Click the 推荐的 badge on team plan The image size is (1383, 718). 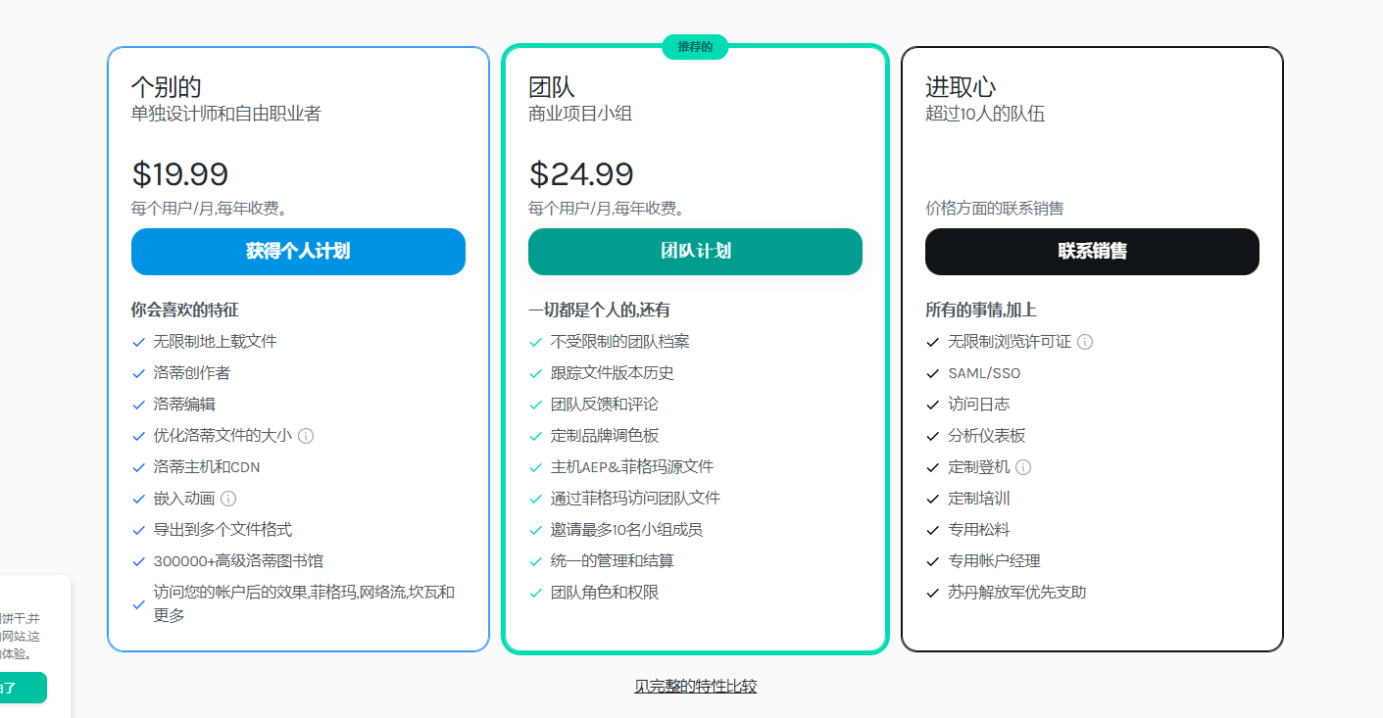pos(695,47)
